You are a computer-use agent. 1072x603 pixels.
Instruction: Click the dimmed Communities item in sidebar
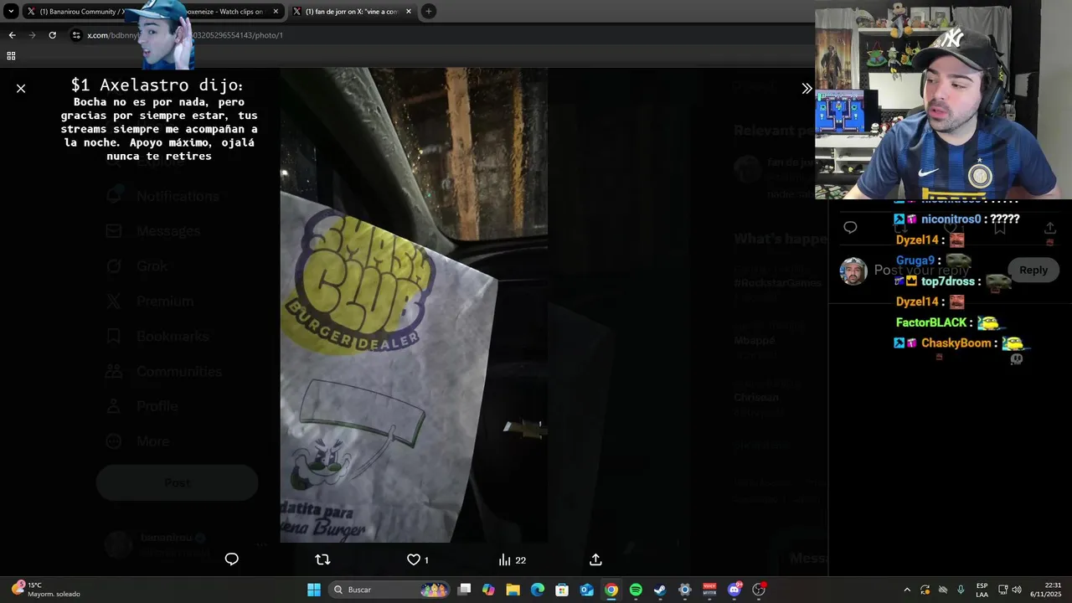(x=165, y=371)
